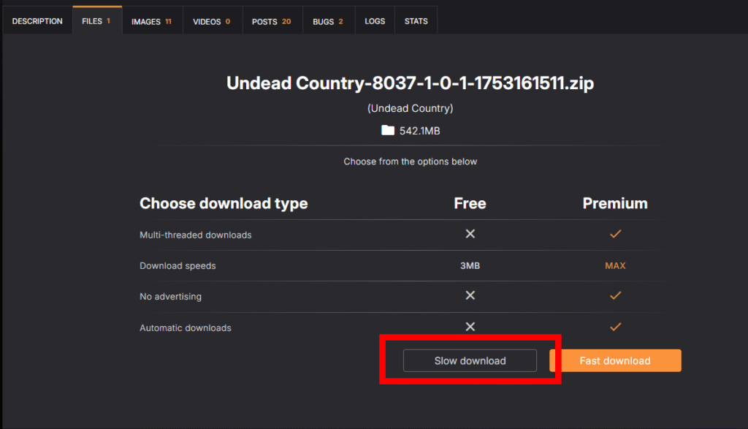Click the Premium checkmark for Automatic downloads

(x=615, y=327)
